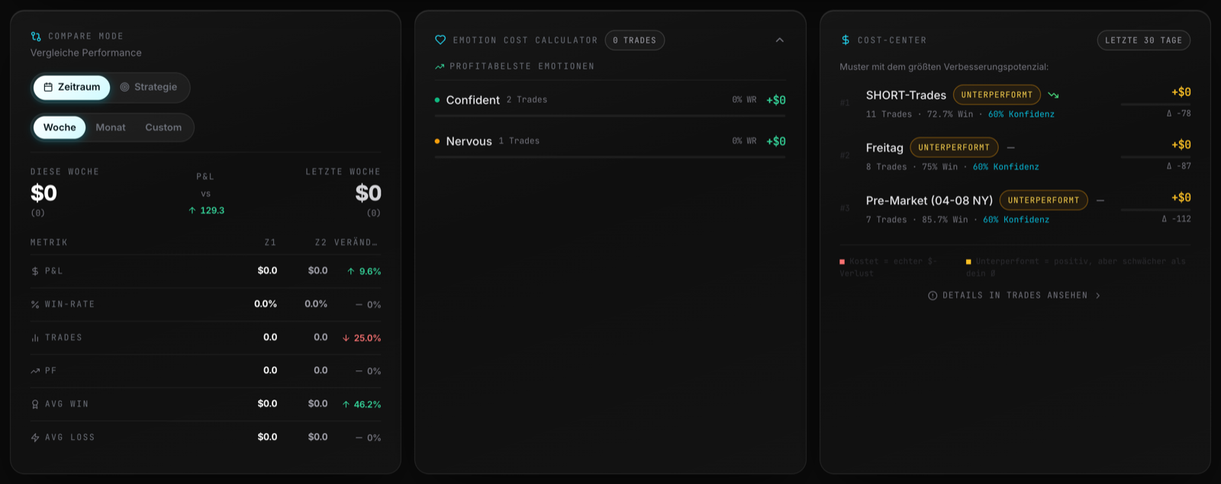Select the Woche period tab
This screenshot has height=484, width=1221.
pos(60,127)
